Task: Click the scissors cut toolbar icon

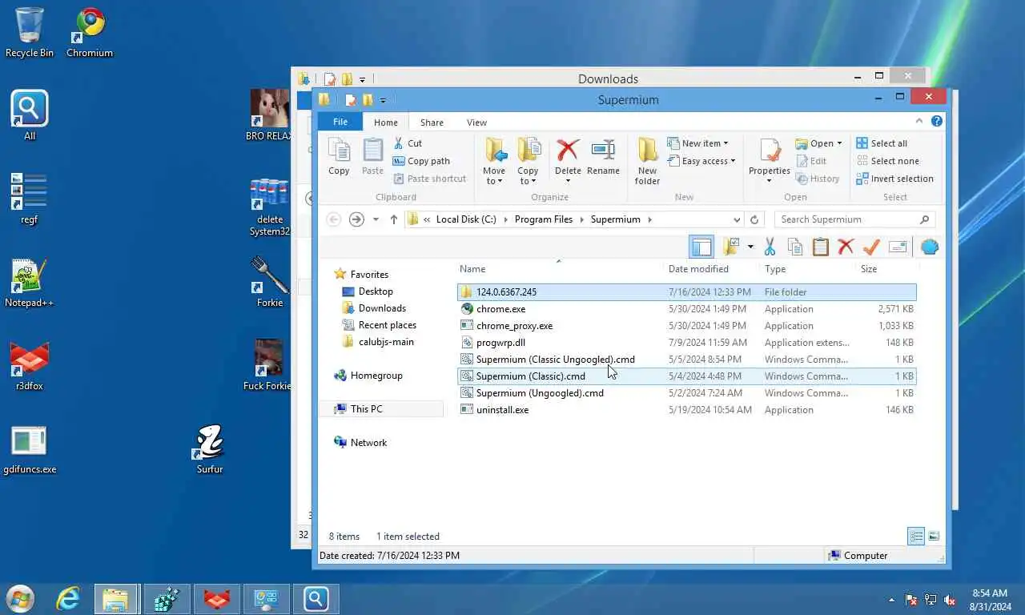Action: pyautogui.click(x=770, y=247)
